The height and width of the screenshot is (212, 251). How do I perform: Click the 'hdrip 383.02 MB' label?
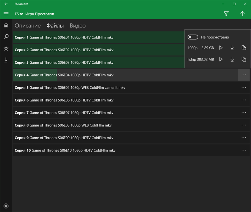(200, 59)
